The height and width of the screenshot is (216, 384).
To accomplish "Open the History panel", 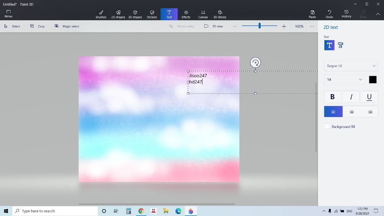I will [x=346, y=14].
